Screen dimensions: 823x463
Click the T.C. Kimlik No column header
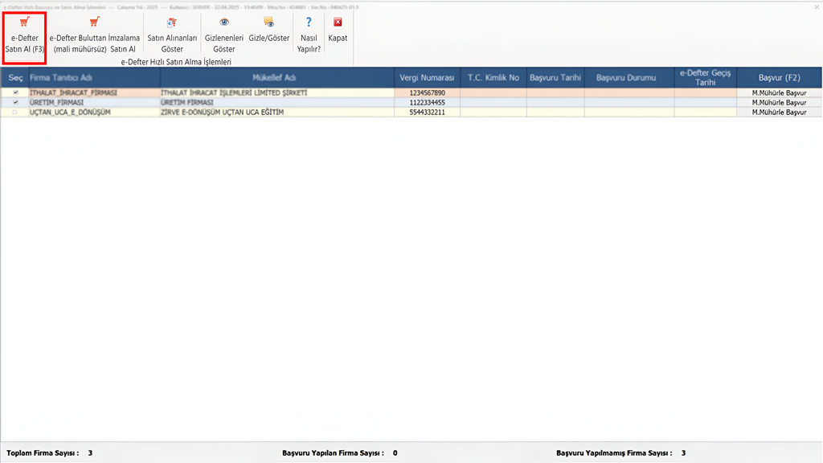click(493, 78)
